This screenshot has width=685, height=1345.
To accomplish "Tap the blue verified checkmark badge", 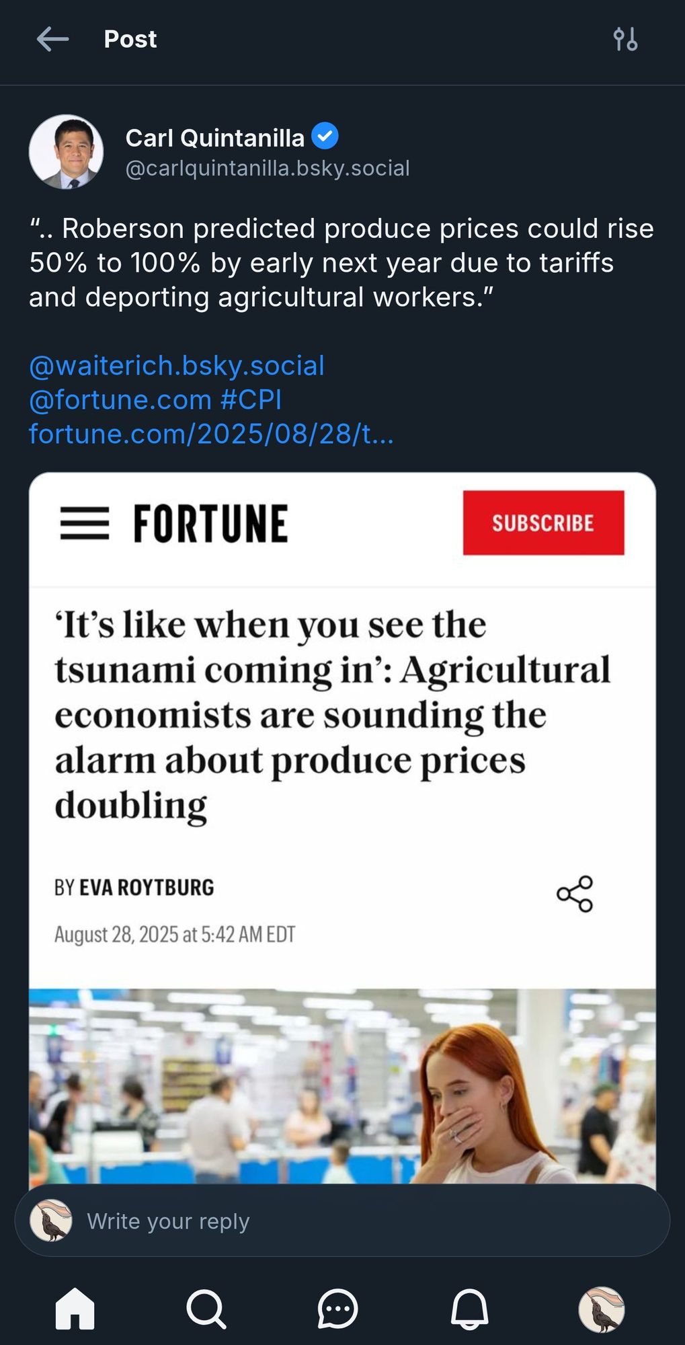I will (x=325, y=137).
